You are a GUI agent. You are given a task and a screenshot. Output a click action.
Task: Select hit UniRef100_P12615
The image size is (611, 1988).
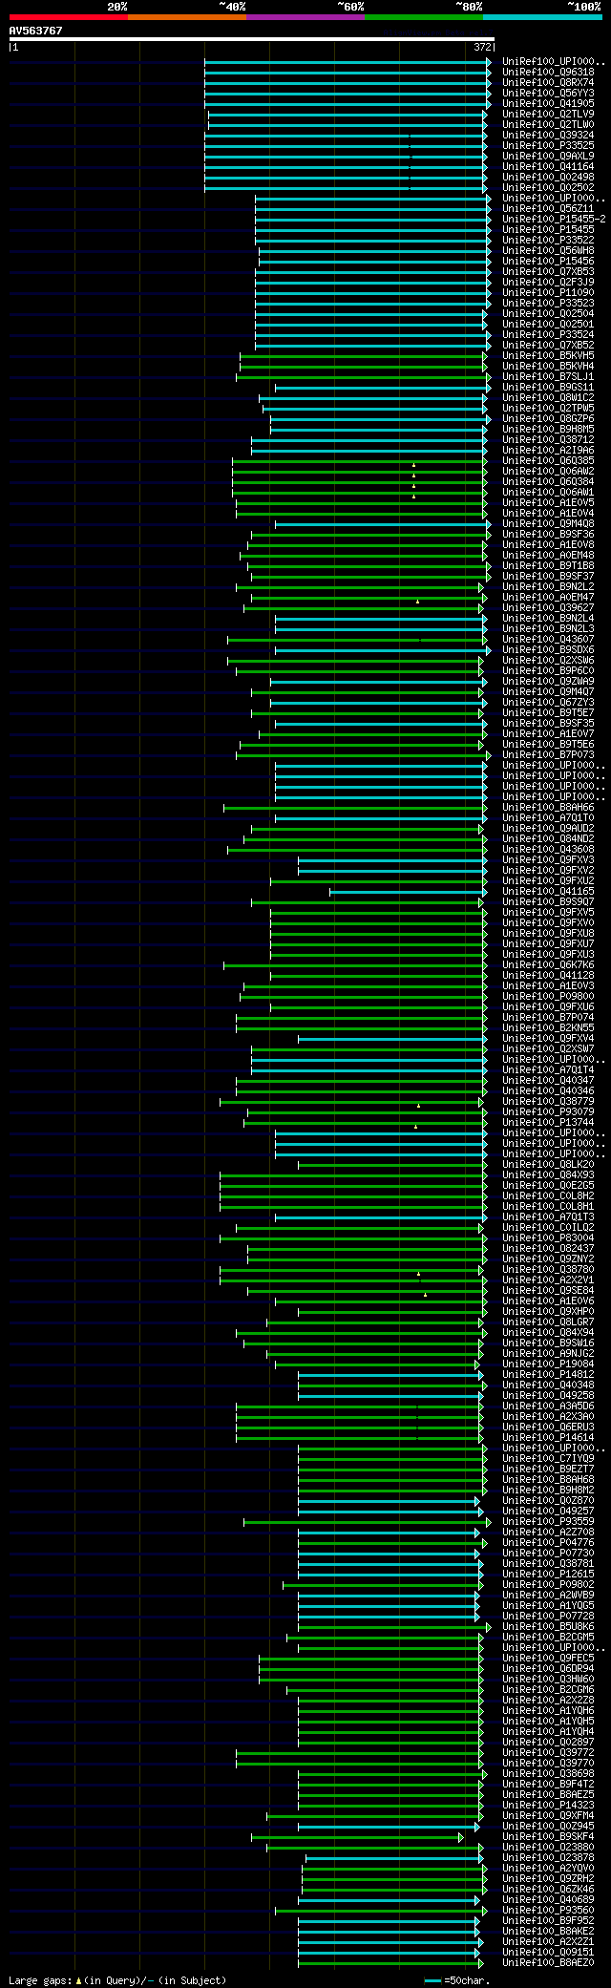click(548, 1574)
